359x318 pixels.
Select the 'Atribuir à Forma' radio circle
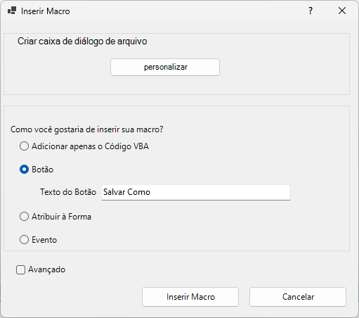click(24, 217)
